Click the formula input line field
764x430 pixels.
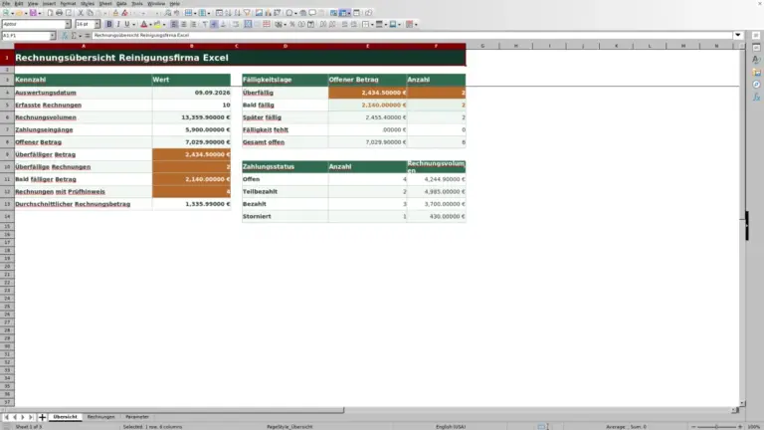pos(412,35)
